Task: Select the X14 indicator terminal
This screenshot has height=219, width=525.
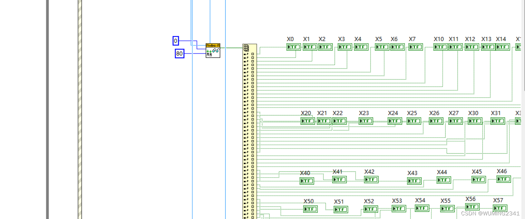Action: [502, 47]
